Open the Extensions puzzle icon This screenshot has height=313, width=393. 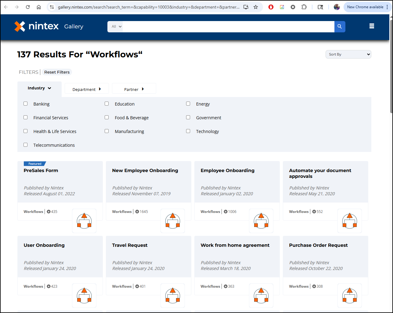pyautogui.click(x=304, y=7)
